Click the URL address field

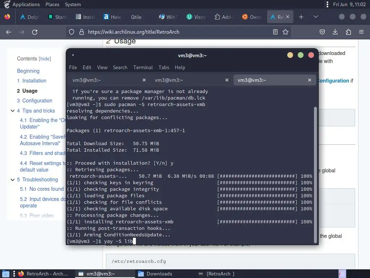(x=178, y=32)
